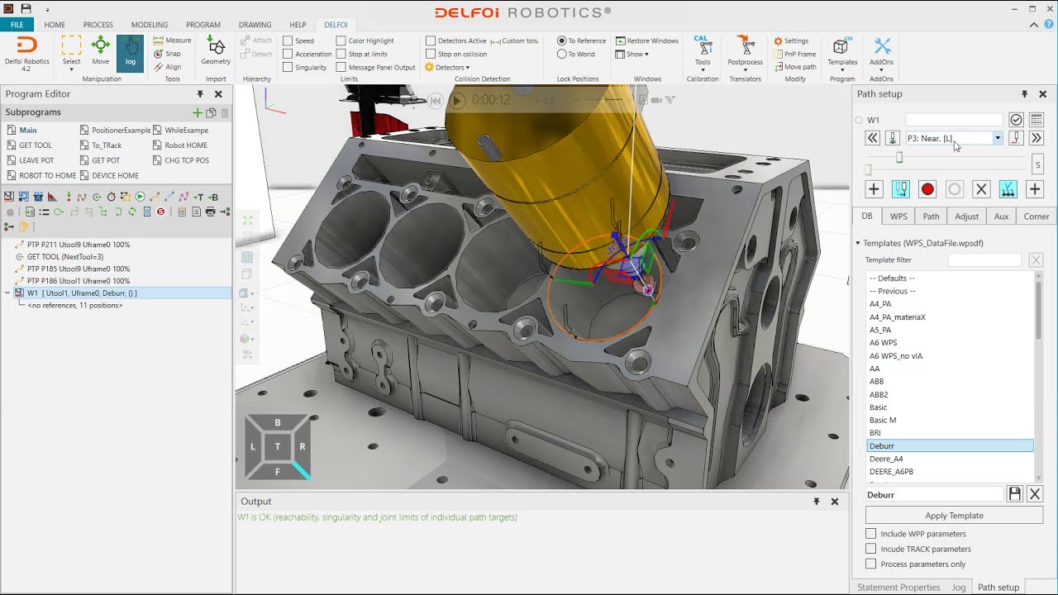1058x595 pixels.
Task: Click the timer statement icon in Program Editor
Action: (x=111, y=197)
